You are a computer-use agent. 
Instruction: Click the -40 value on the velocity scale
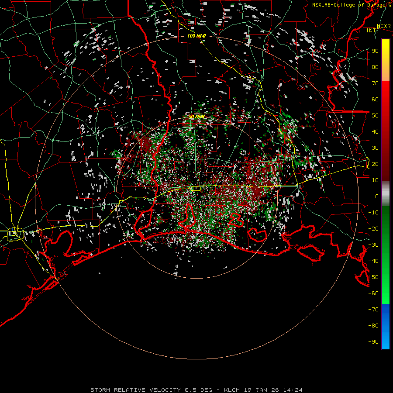coord(373,261)
